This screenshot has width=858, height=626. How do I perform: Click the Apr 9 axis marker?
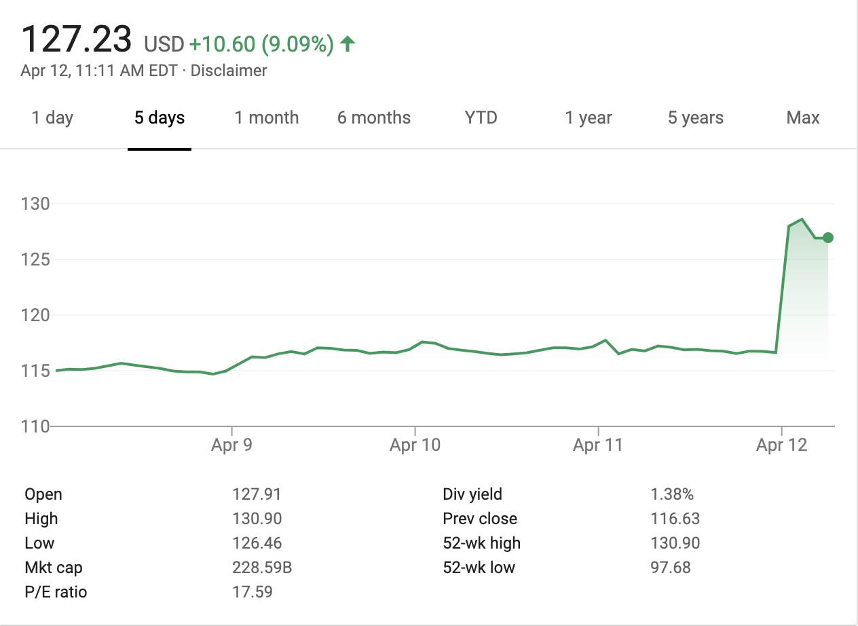[231, 445]
